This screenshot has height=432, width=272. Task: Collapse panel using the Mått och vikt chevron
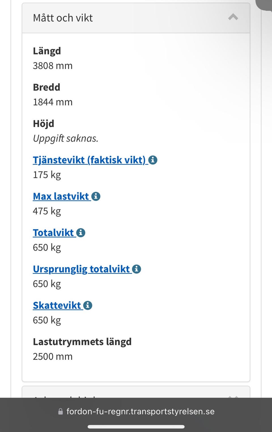233,17
